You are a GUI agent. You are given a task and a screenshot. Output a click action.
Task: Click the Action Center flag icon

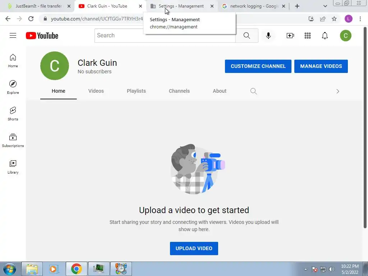[x=314, y=269]
